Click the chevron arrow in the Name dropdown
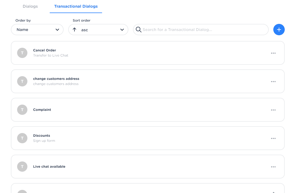The image size is (295, 193). tap(57, 30)
